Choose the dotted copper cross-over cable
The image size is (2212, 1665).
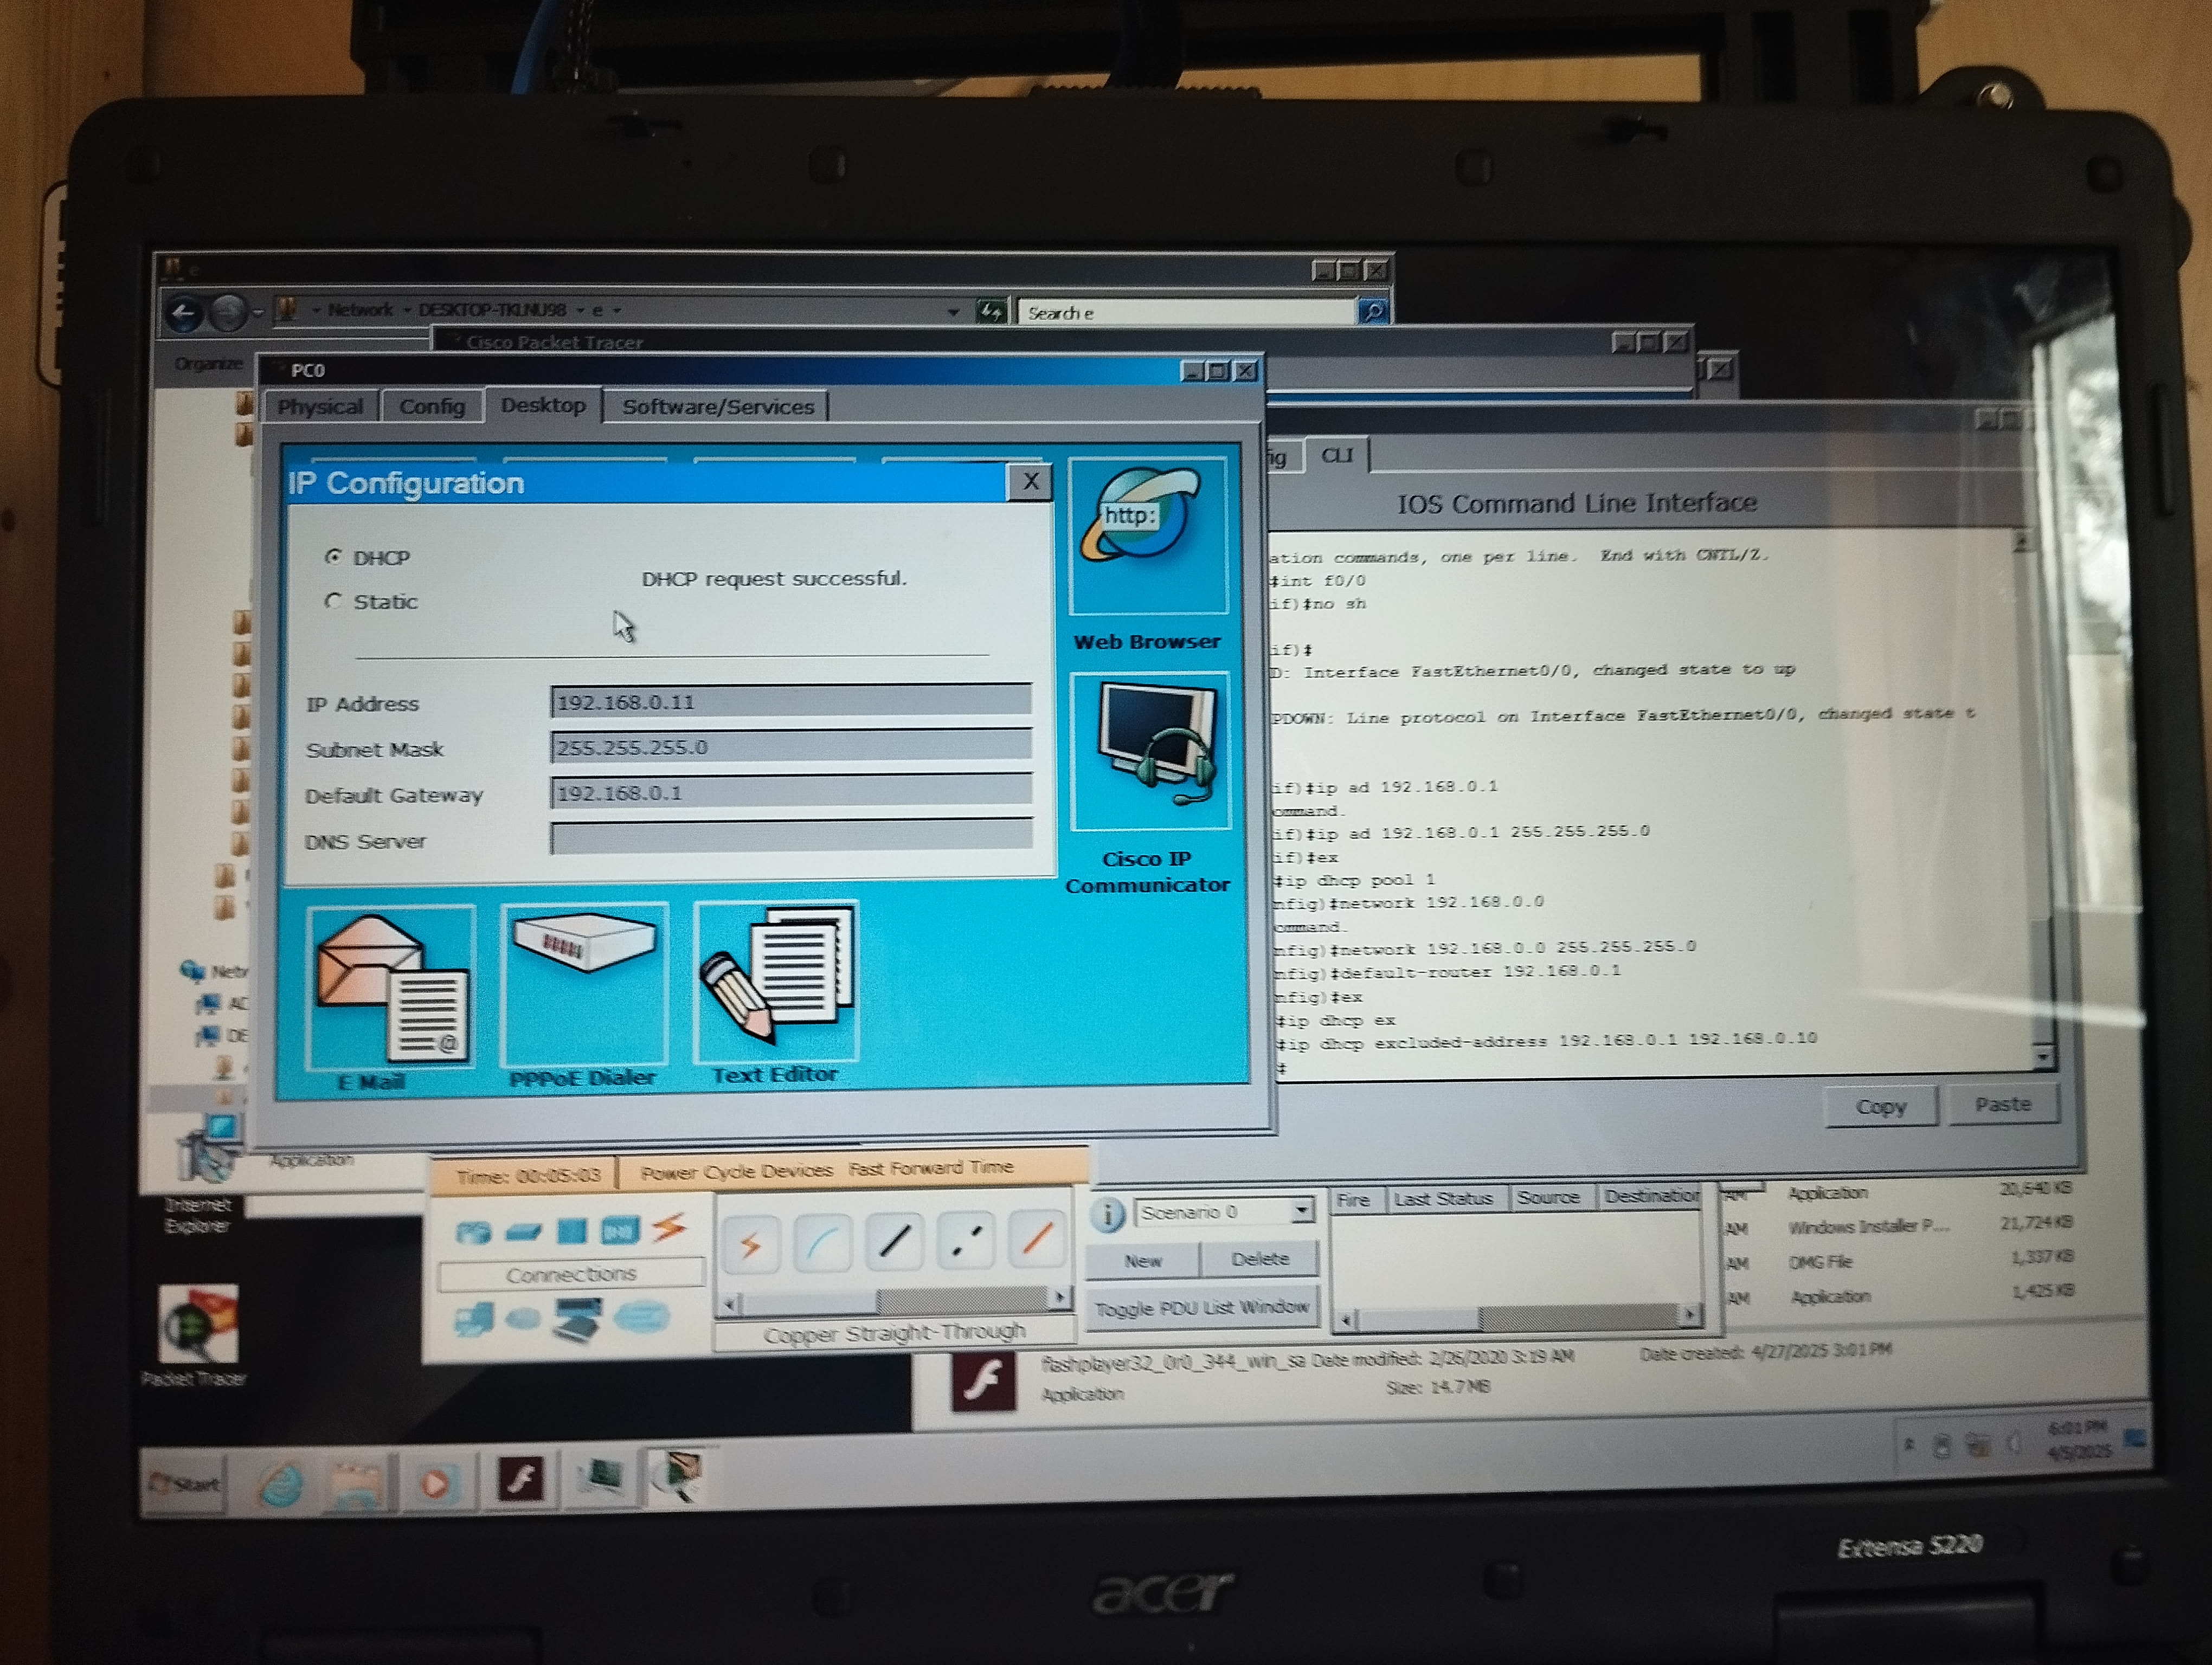(x=965, y=1241)
